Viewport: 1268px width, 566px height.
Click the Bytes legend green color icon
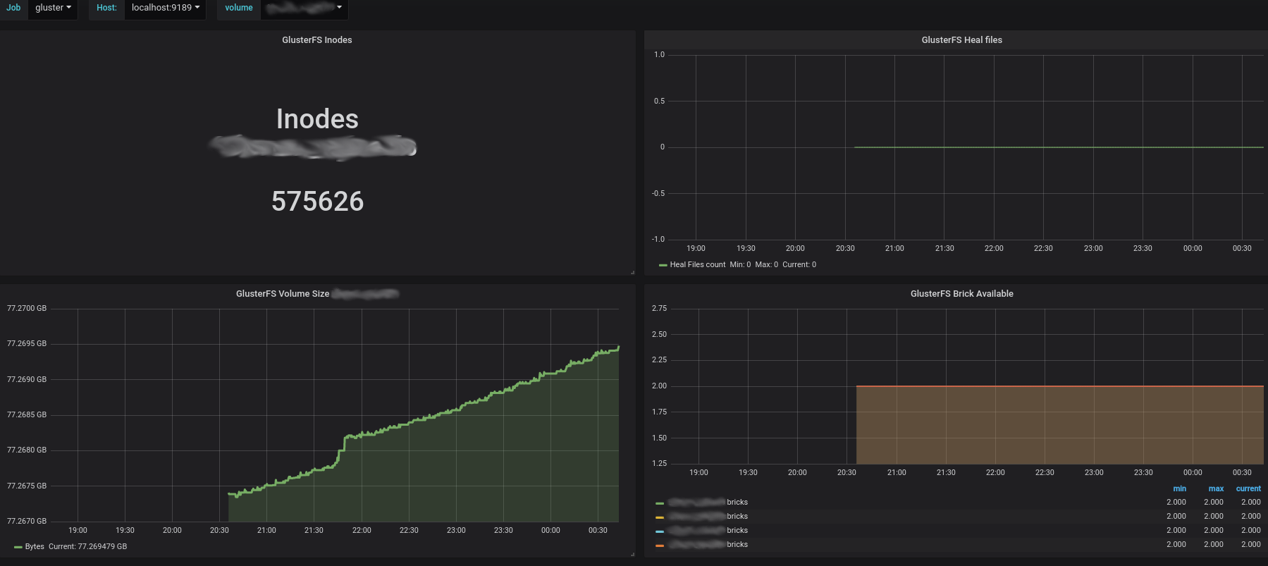[18, 548]
